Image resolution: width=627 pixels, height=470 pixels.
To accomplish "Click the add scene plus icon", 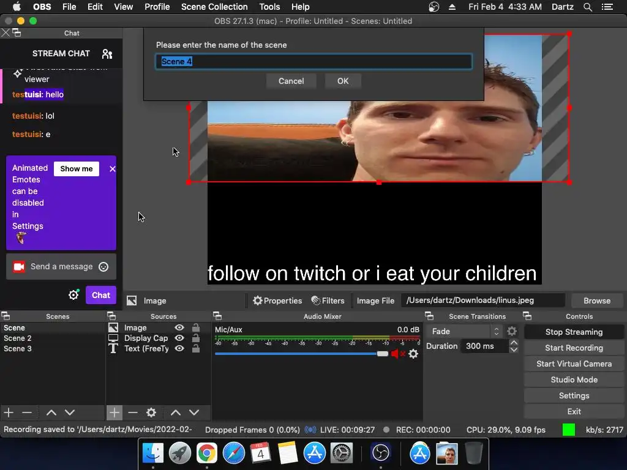I will pyautogui.click(x=9, y=412).
